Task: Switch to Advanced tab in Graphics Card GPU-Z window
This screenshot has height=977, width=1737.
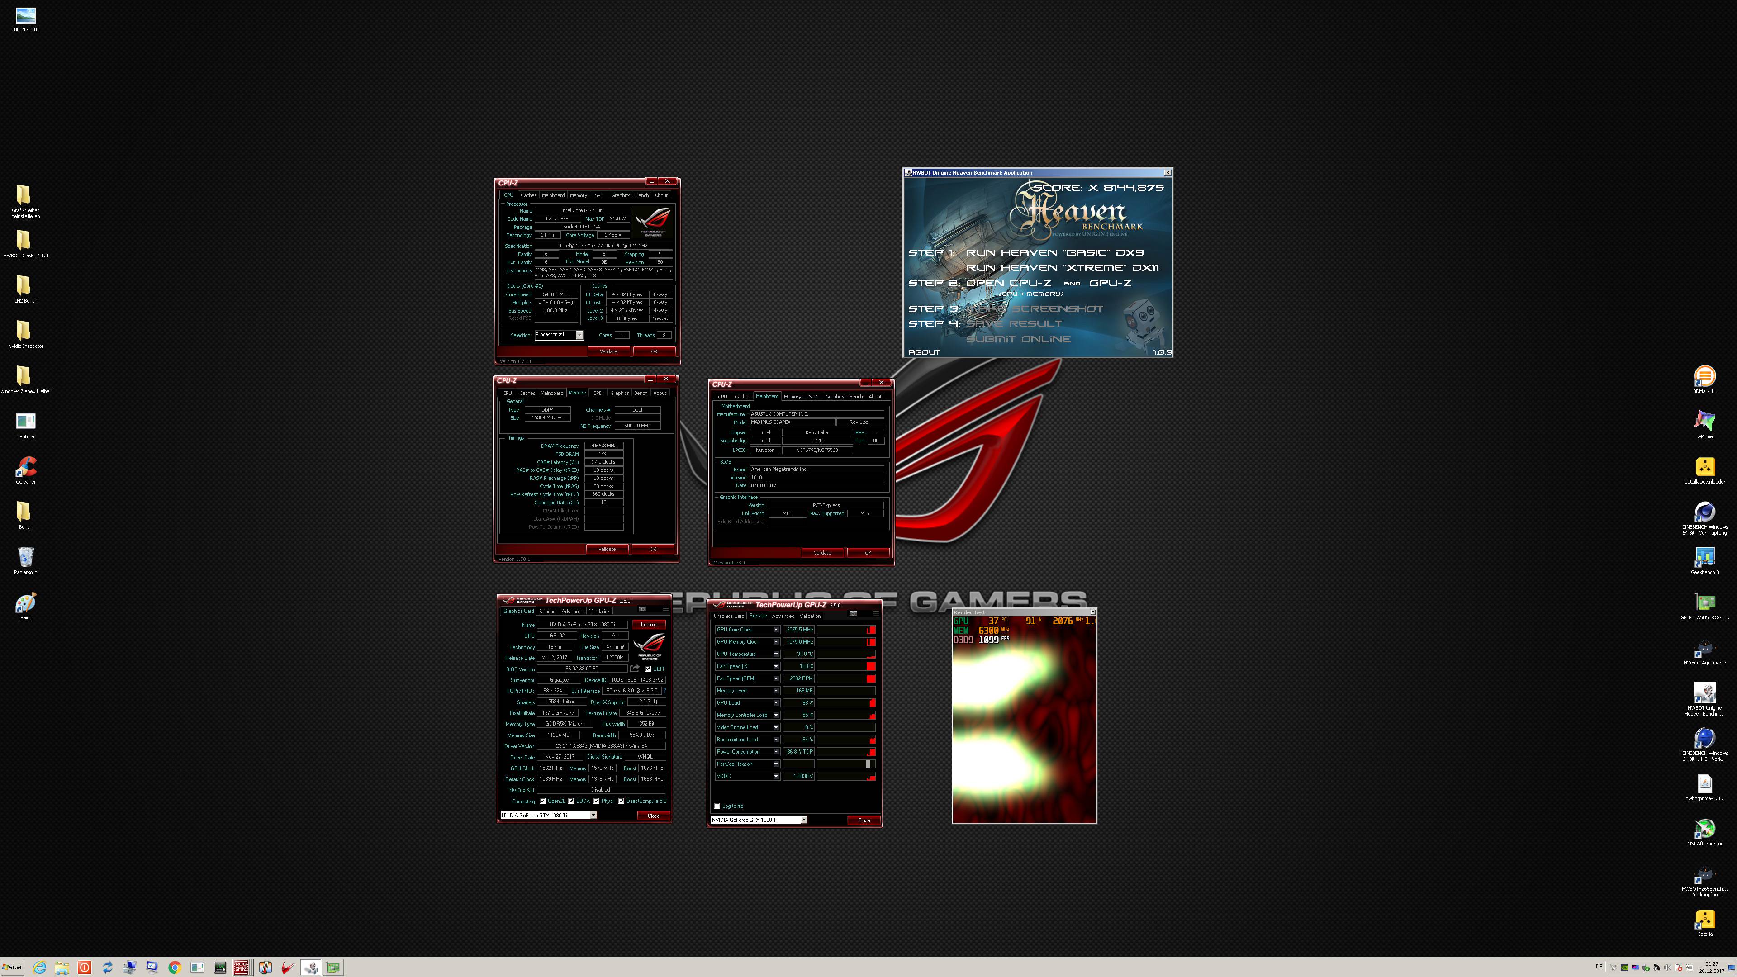Action: 573,612
